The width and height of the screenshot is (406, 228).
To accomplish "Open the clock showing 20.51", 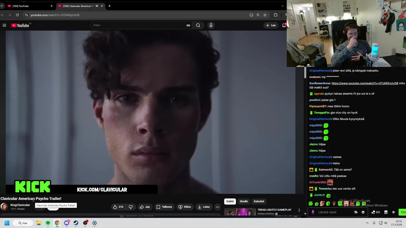I will (x=396, y=223).
